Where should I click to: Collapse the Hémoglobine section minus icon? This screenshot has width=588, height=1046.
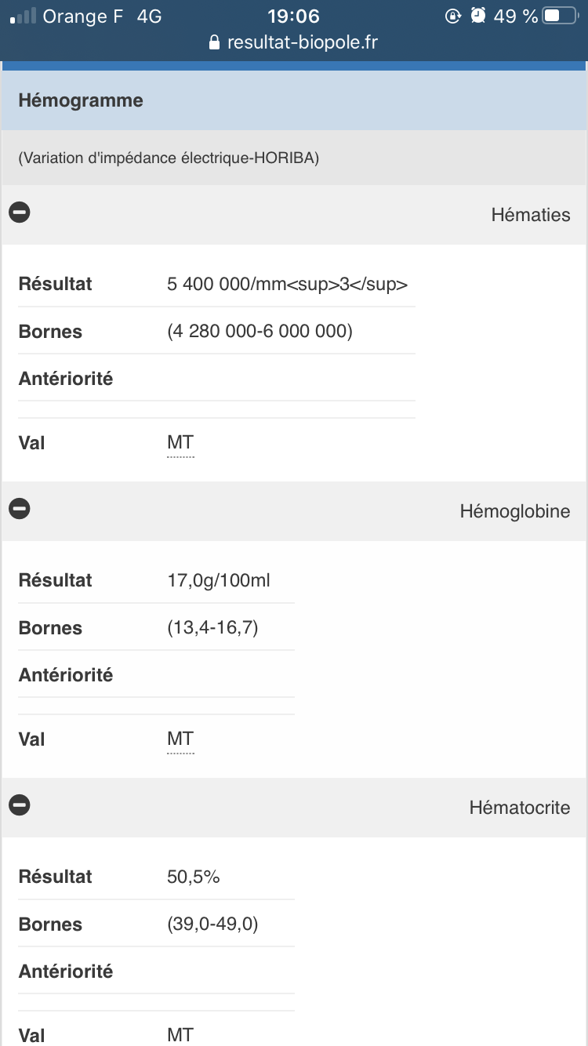coord(20,509)
